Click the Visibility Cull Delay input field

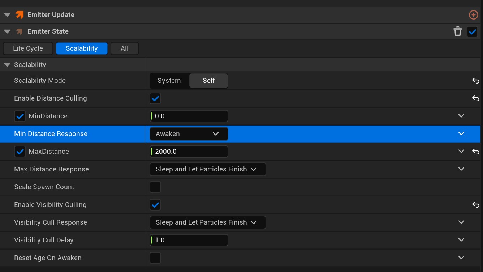pyautogui.click(x=189, y=240)
